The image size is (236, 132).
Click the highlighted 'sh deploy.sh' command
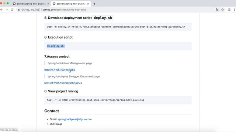tap(55, 46)
